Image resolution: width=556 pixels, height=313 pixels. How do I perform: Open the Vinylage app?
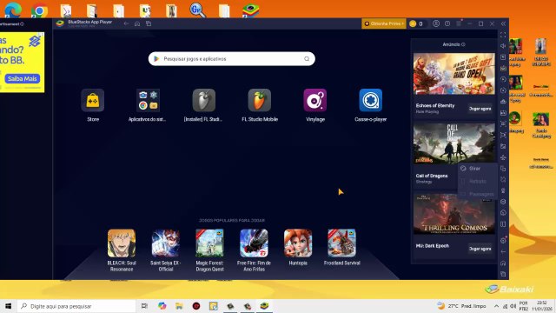314,101
